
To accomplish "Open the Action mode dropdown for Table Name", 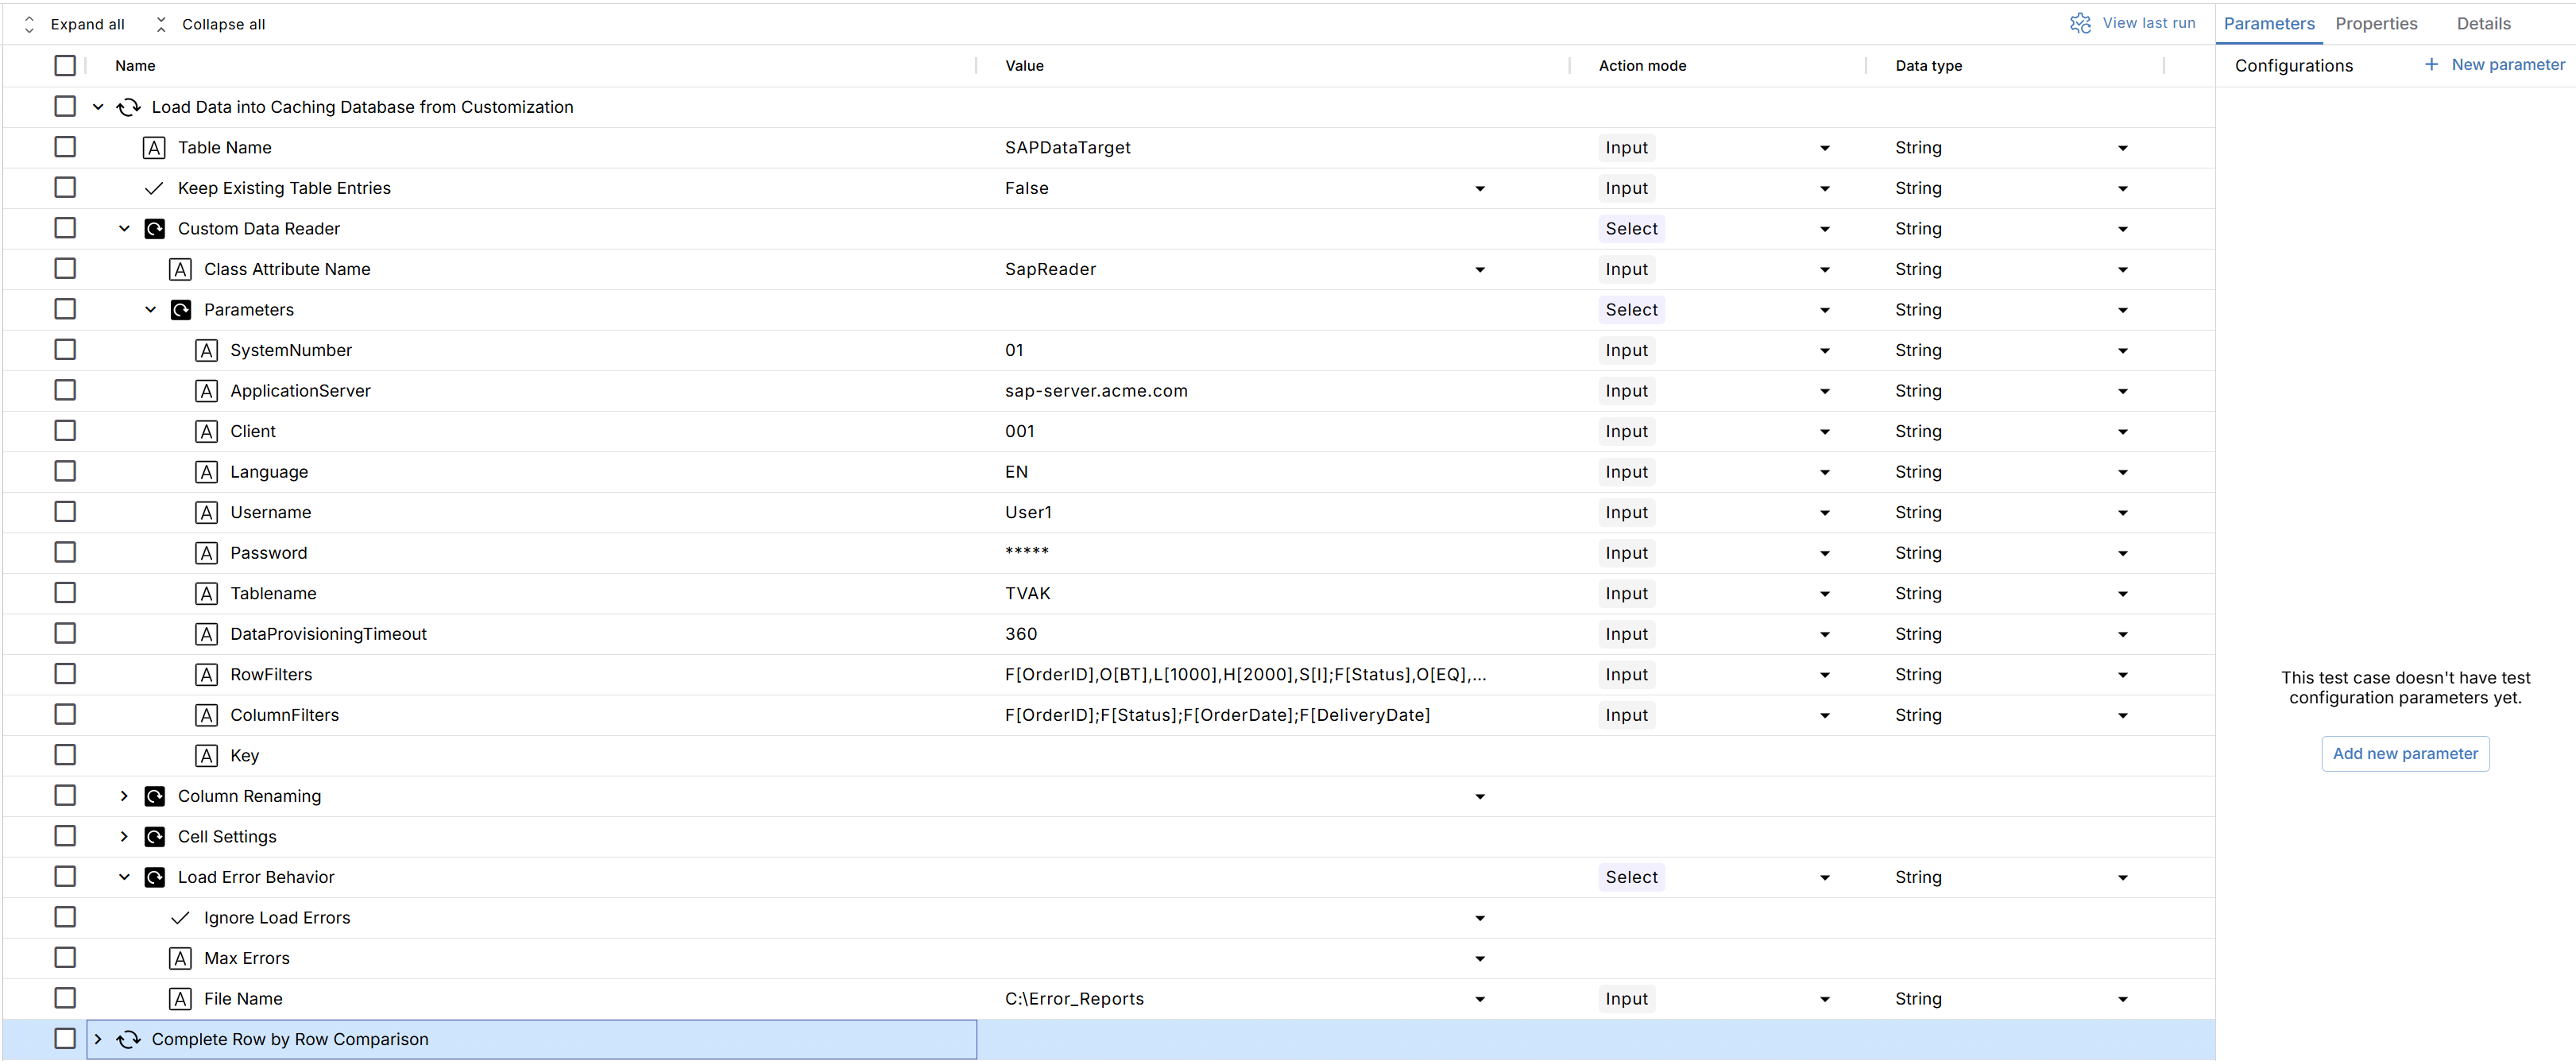I will click(x=1824, y=148).
